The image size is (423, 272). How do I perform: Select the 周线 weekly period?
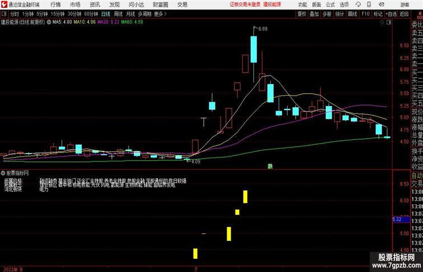[118, 14]
